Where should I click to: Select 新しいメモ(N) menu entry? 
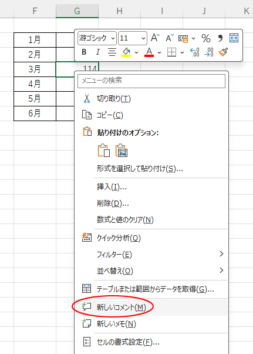(x=151, y=324)
